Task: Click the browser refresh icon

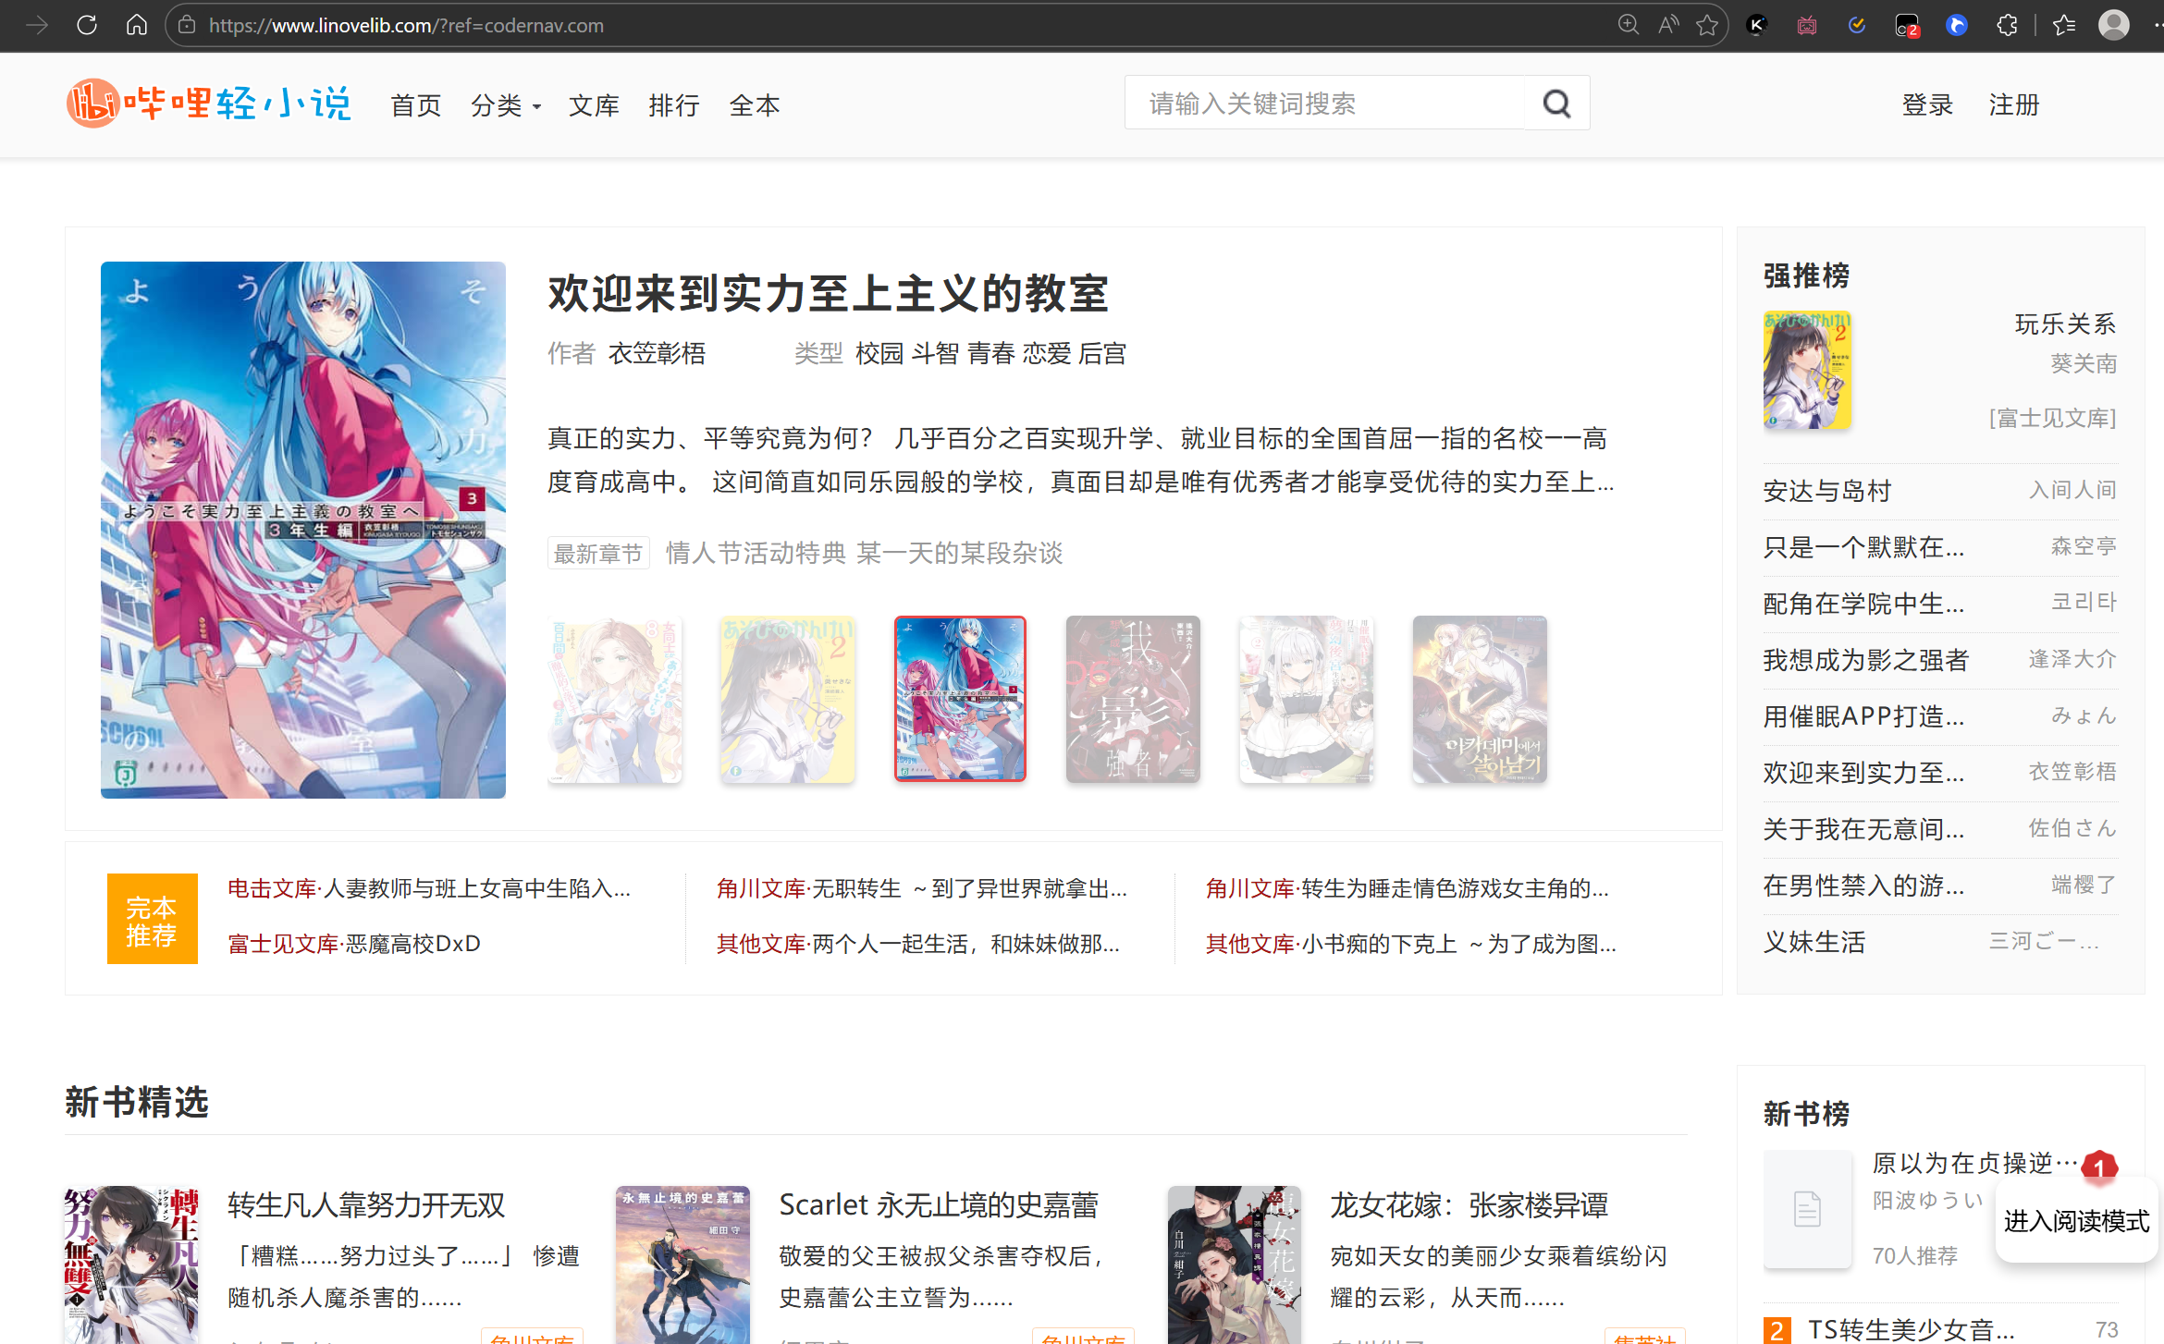Action: tap(87, 25)
